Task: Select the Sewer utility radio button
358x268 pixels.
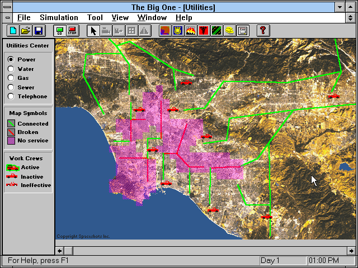Action: (x=11, y=87)
